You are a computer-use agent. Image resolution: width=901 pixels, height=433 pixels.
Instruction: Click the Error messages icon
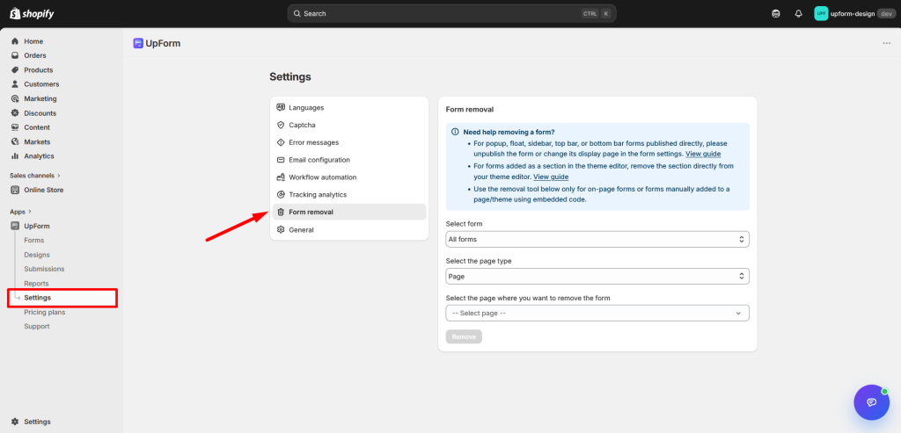click(281, 142)
